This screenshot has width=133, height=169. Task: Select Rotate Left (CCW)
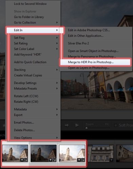click(26, 96)
